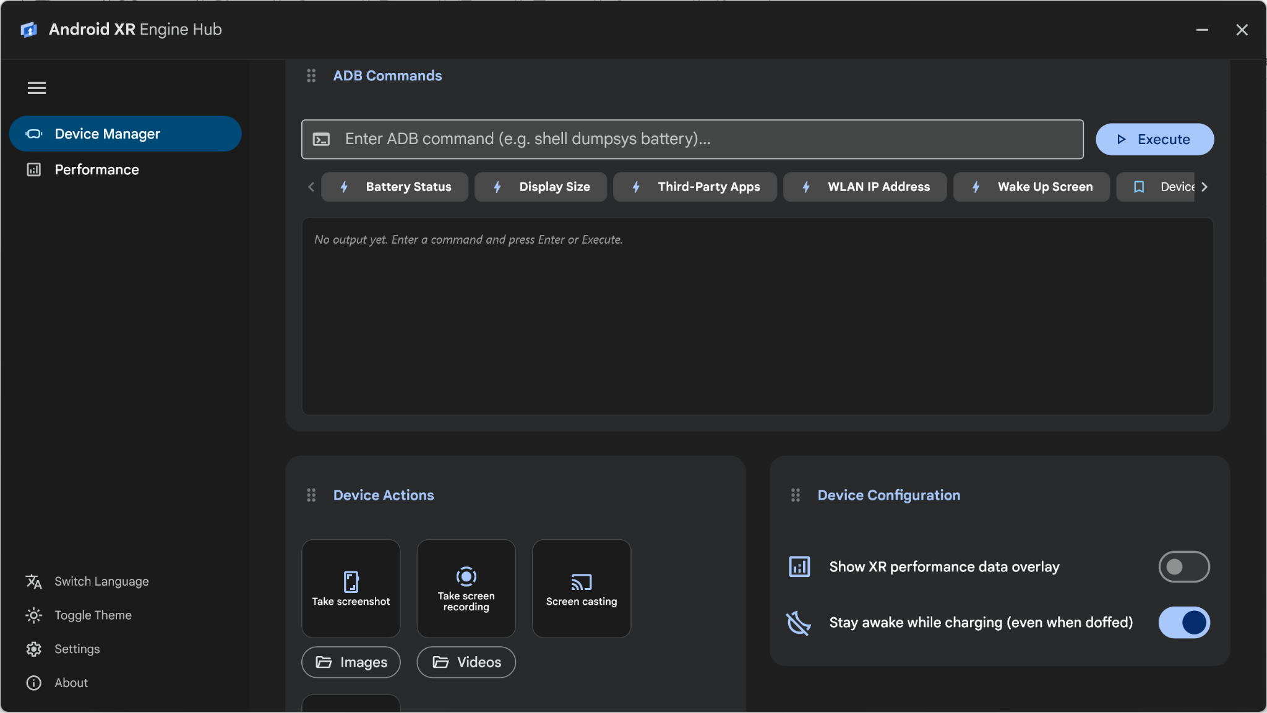Click the About info icon
This screenshot has height=713, width=1267.
[x=34, y=683]
